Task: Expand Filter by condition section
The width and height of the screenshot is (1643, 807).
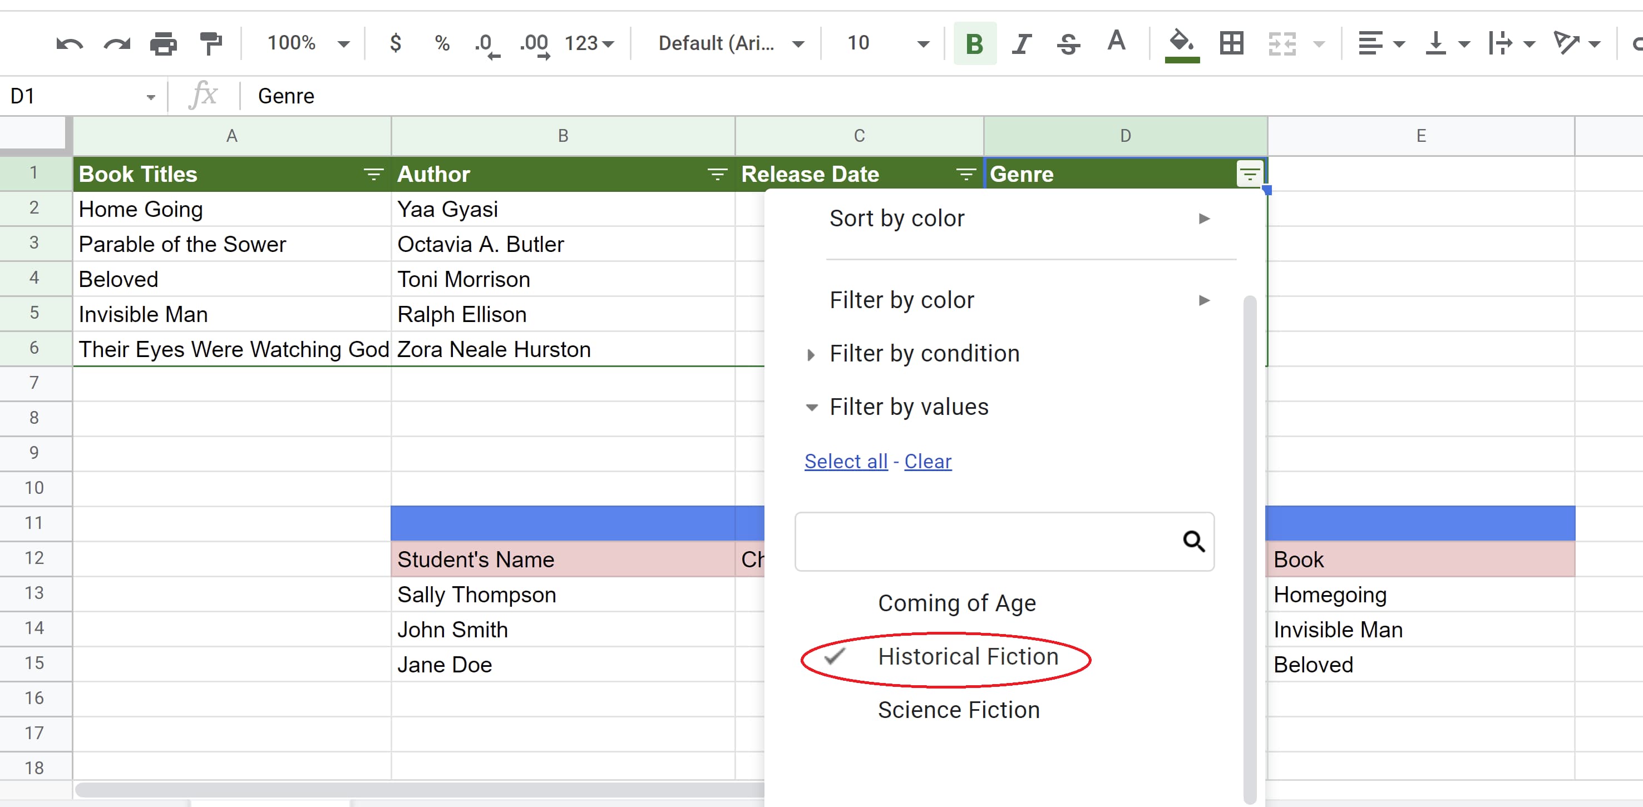Action: pos(924,354)
